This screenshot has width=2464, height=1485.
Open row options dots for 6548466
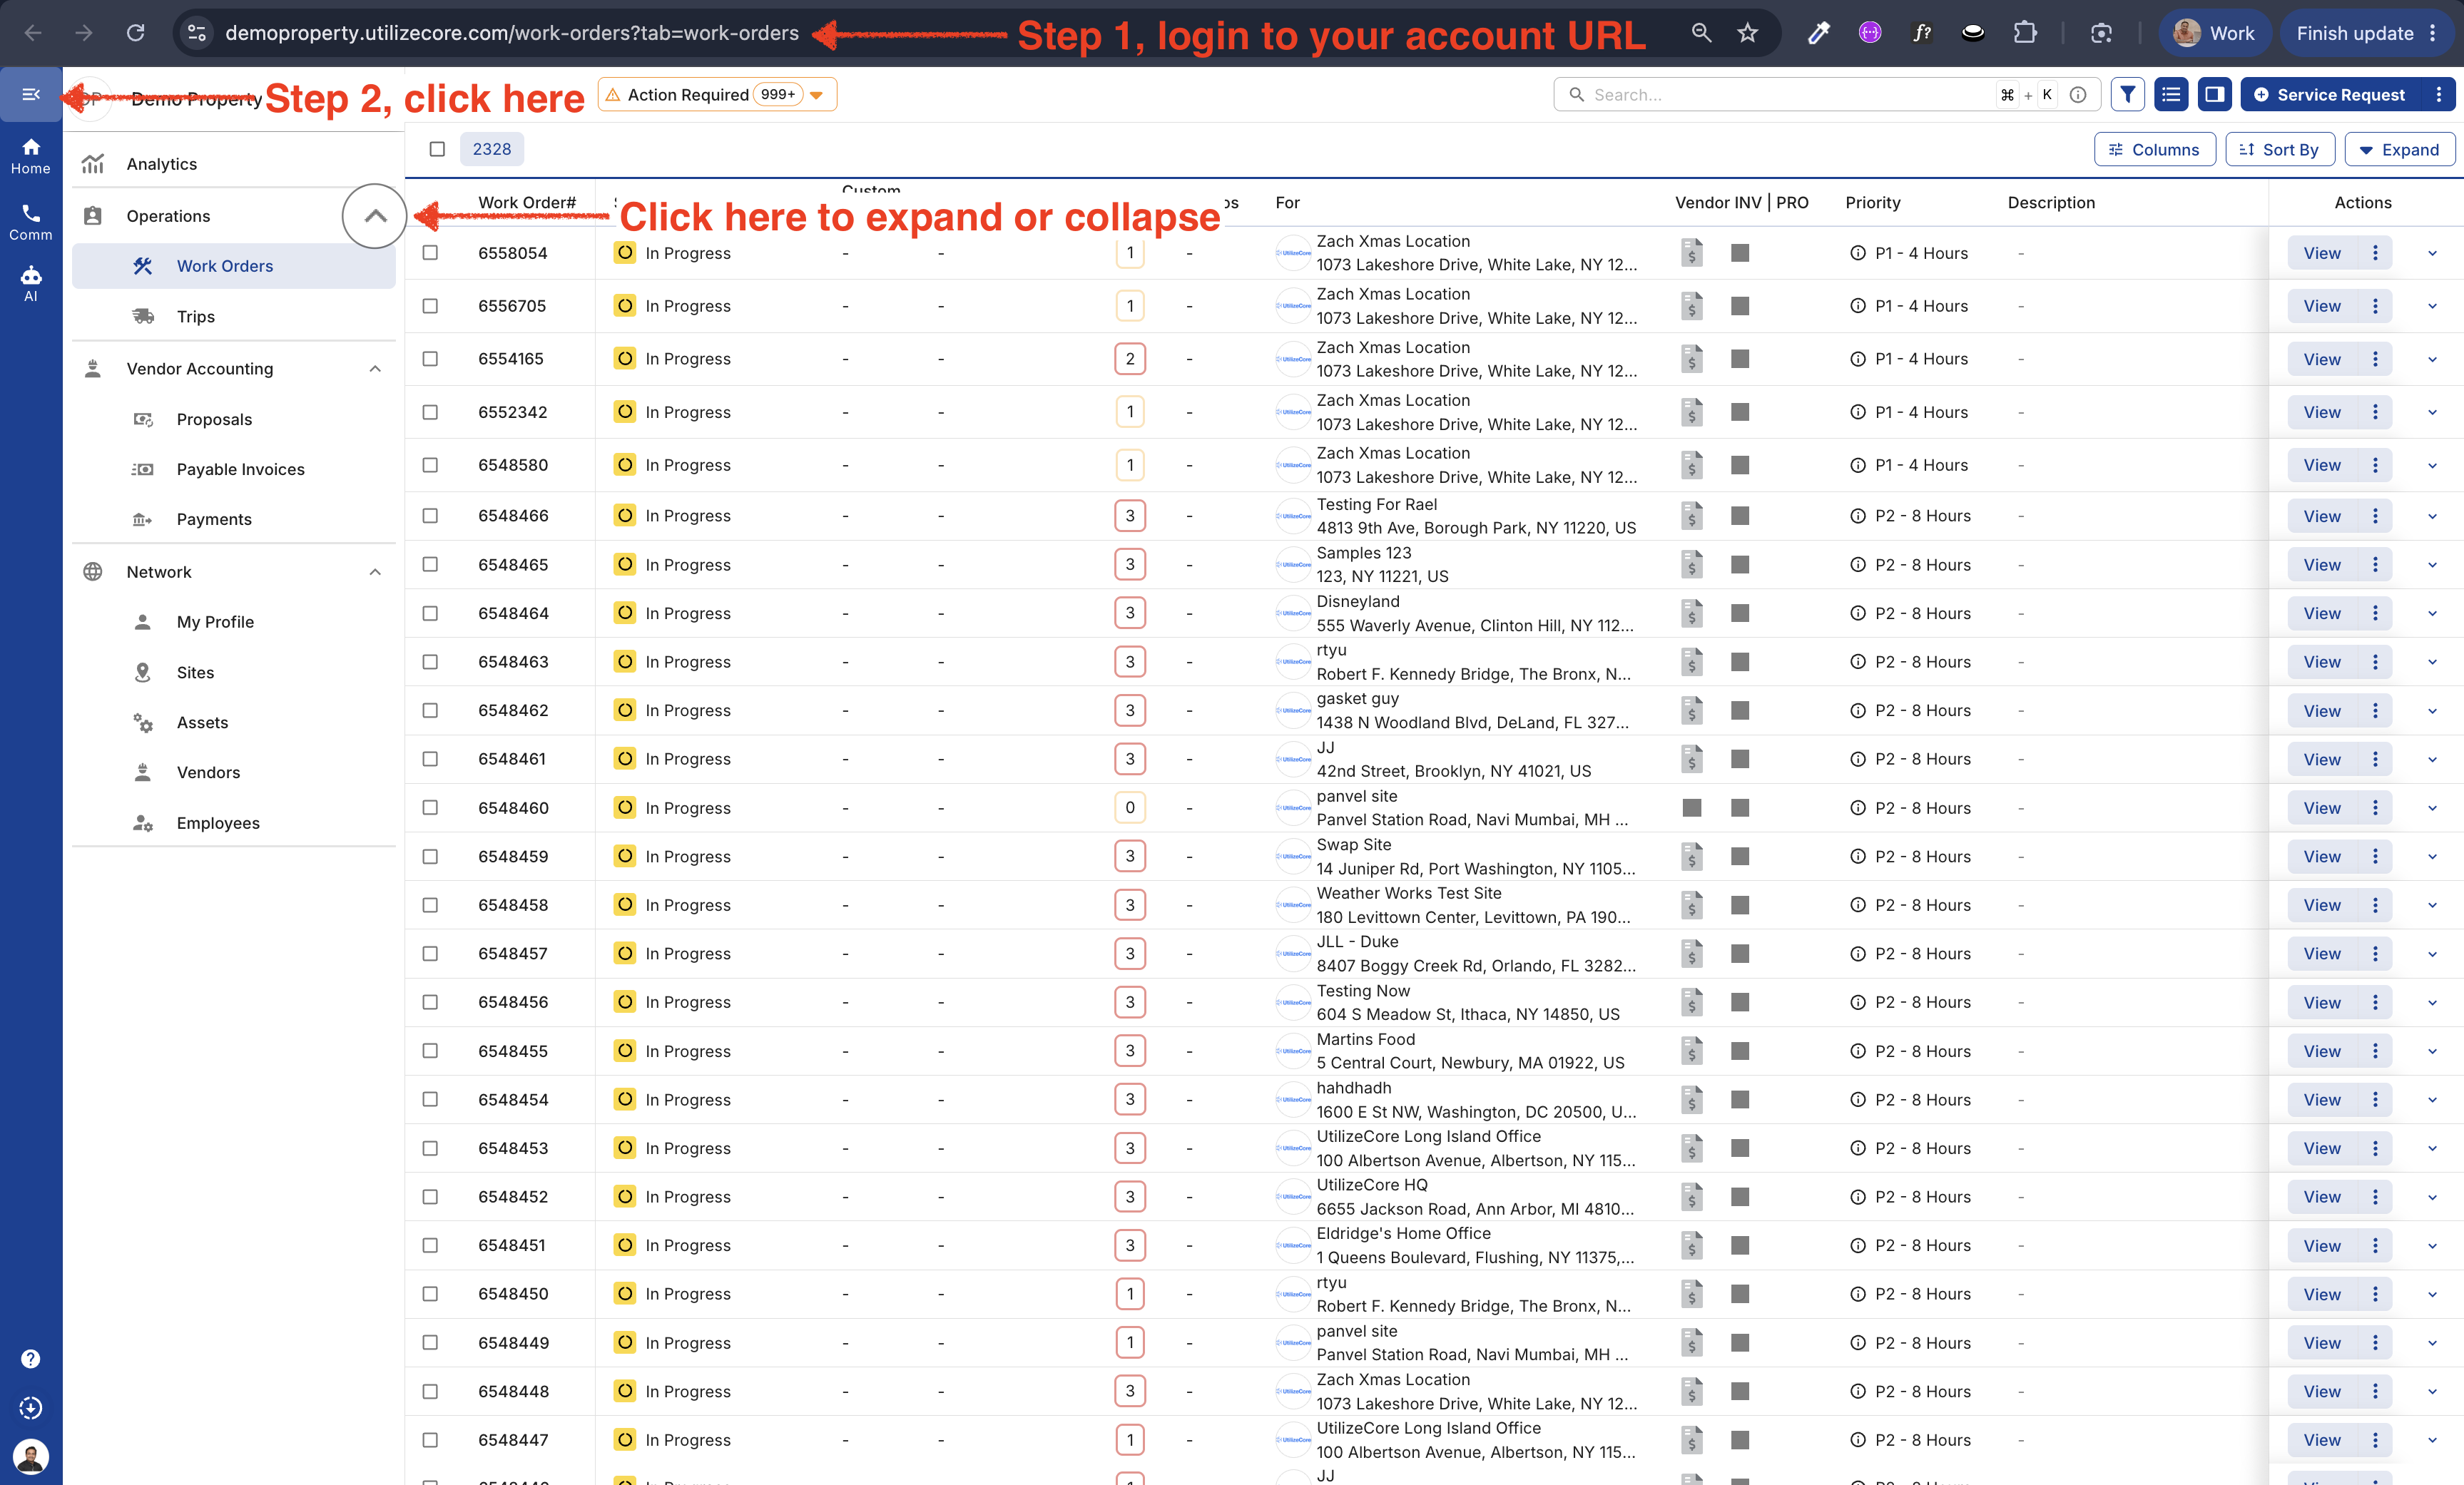(2375, 516)
